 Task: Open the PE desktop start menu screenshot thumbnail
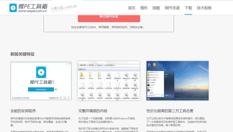pos(178,81)
